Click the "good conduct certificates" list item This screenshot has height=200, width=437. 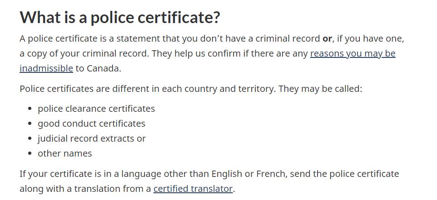pyautogui.click(x=91, y=124)
